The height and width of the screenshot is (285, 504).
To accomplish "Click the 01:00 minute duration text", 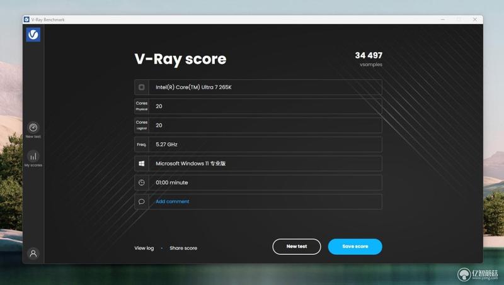I will point(171,182).
